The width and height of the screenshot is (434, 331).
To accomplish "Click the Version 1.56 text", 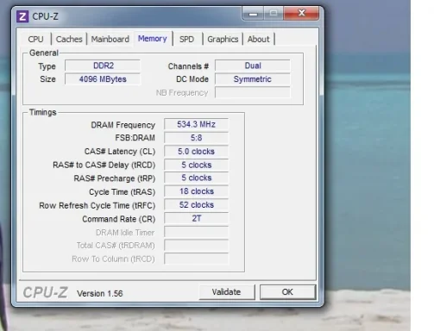I will [100, 294].
